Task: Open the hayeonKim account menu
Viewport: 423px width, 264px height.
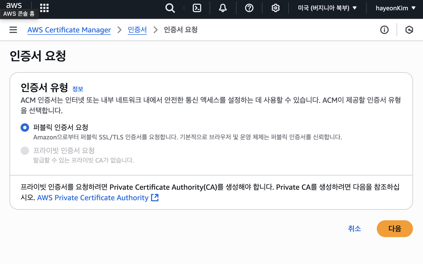Action: (x=396, y=8)
